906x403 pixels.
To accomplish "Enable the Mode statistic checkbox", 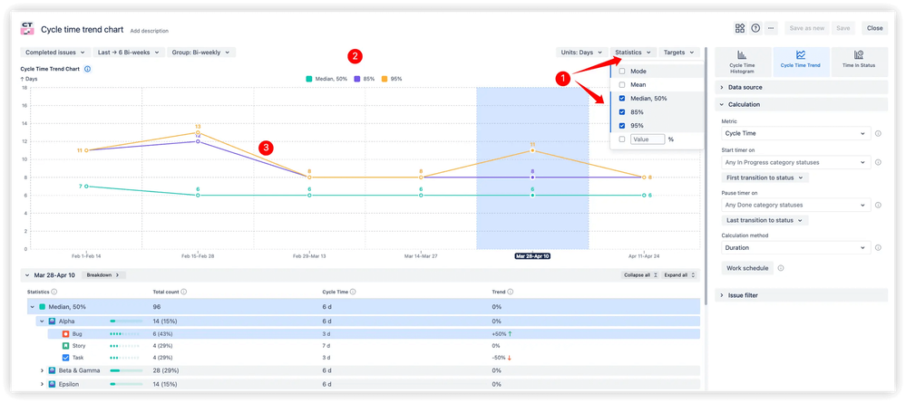I will [621, 71].
